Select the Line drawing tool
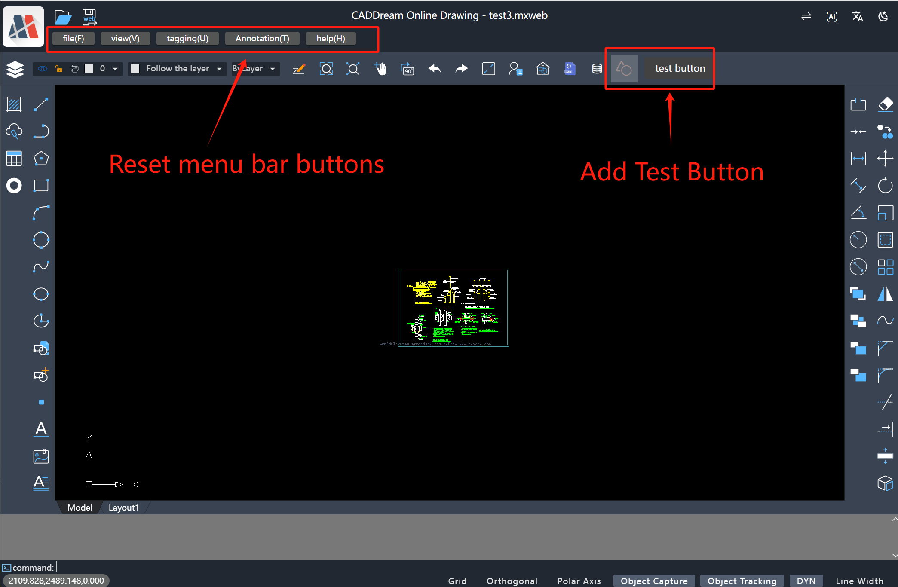The image size is (898, 587). point(41,104)
